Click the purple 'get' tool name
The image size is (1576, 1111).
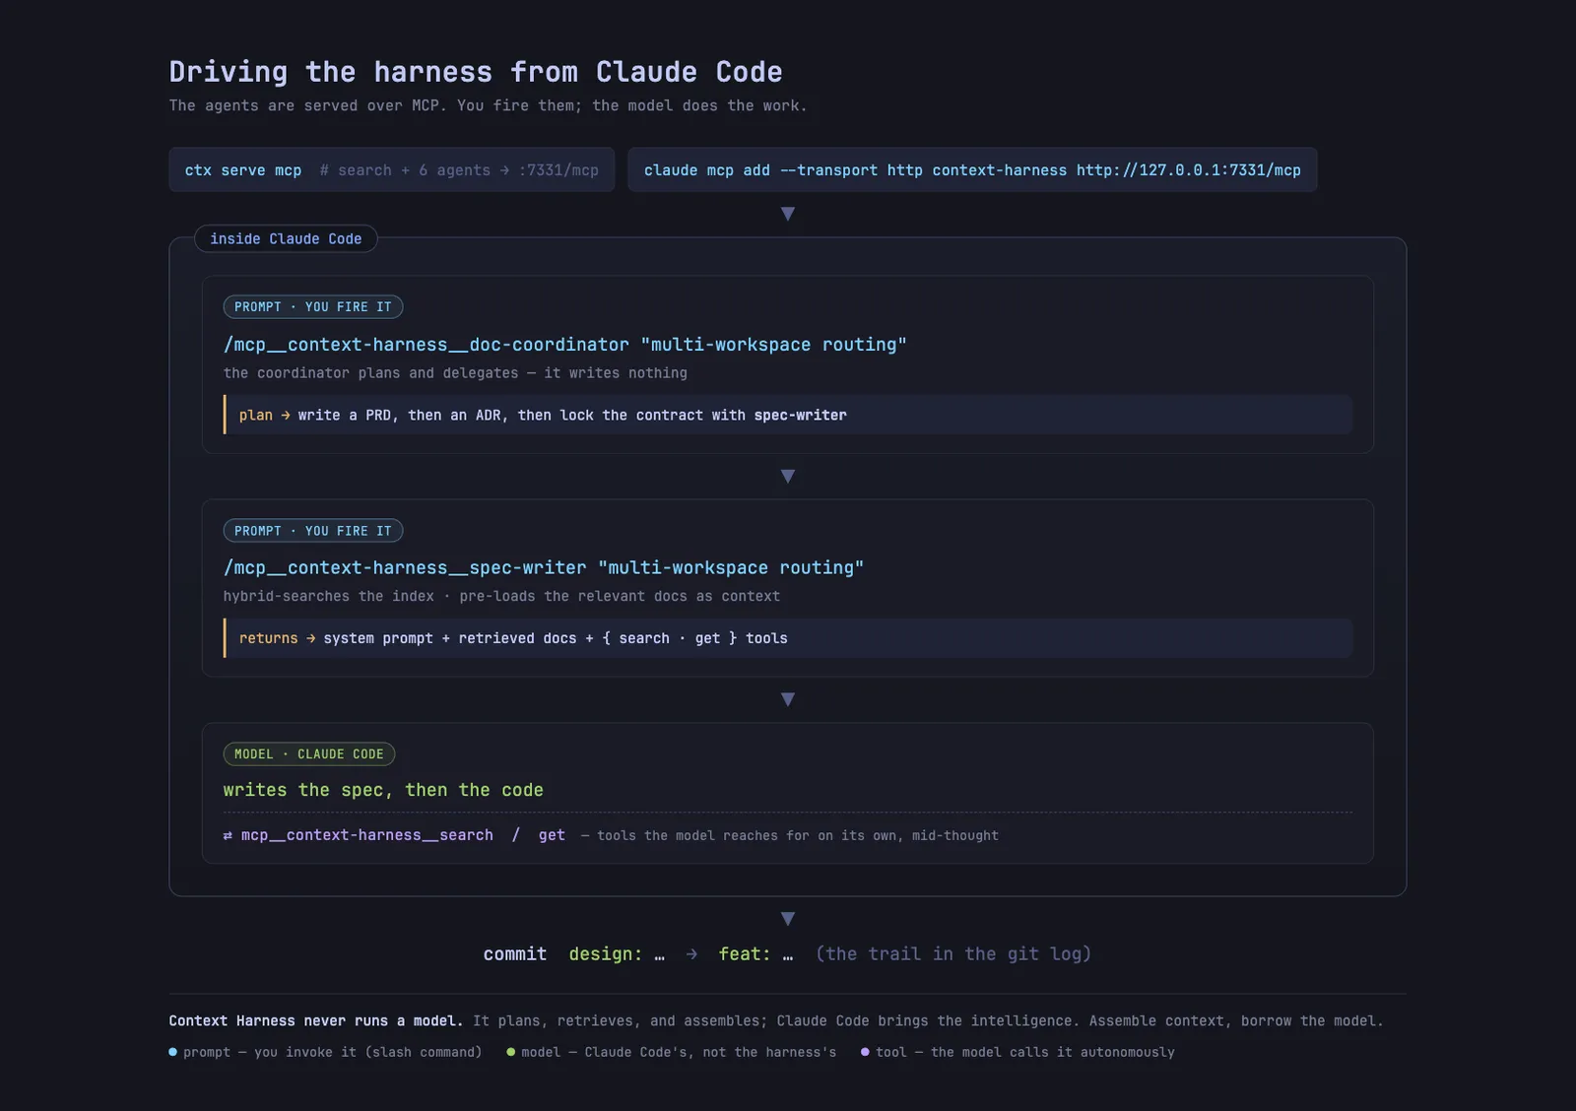click(552, 835)
